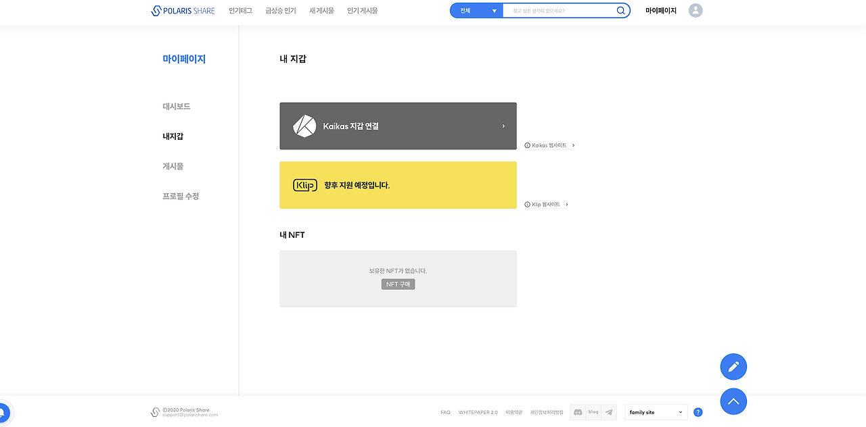
Task: Click the NFT 구매 button
Action: 398,284
